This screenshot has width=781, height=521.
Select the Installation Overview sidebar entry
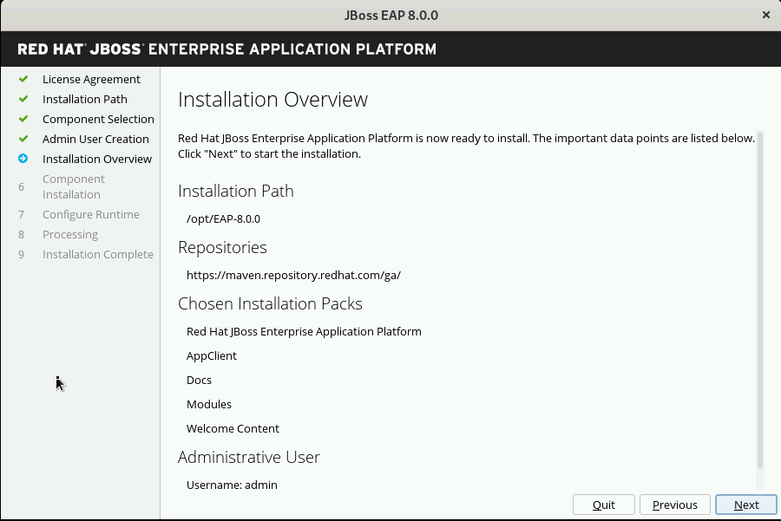pos(97,159)
